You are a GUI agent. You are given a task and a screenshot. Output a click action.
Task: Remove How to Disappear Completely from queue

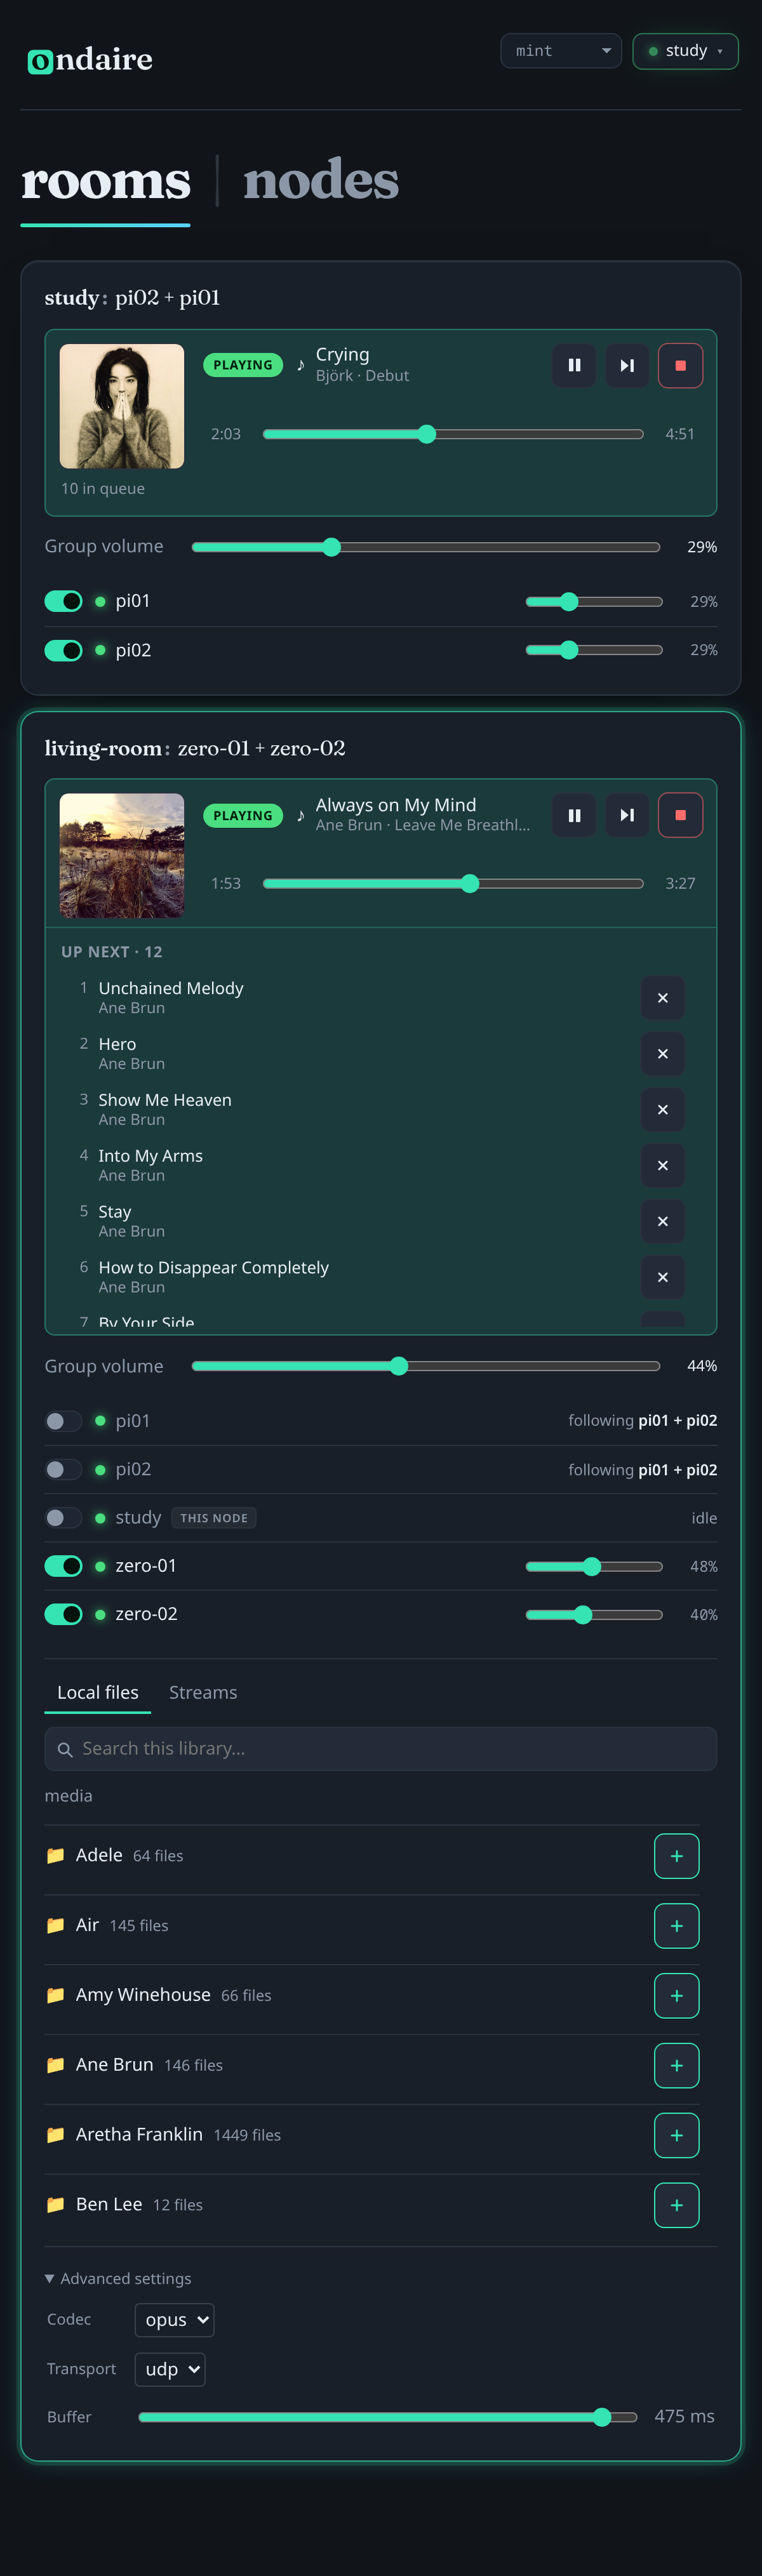pyautogui.click(x=662, y=1277)
